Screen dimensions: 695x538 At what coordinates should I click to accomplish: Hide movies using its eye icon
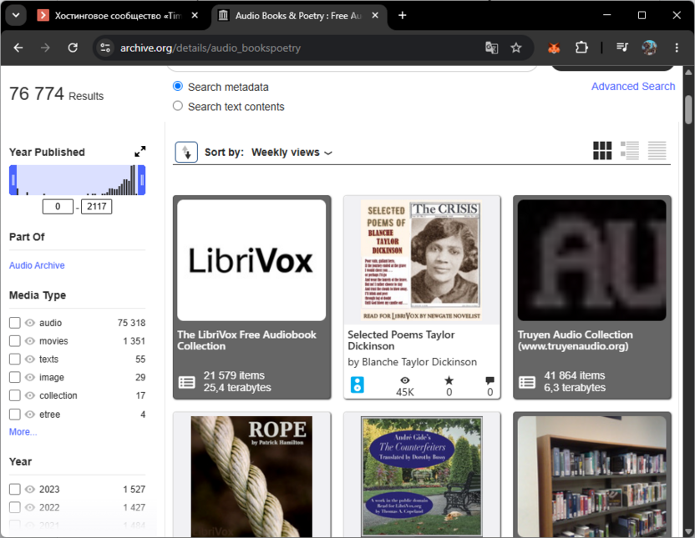(30, 340)
